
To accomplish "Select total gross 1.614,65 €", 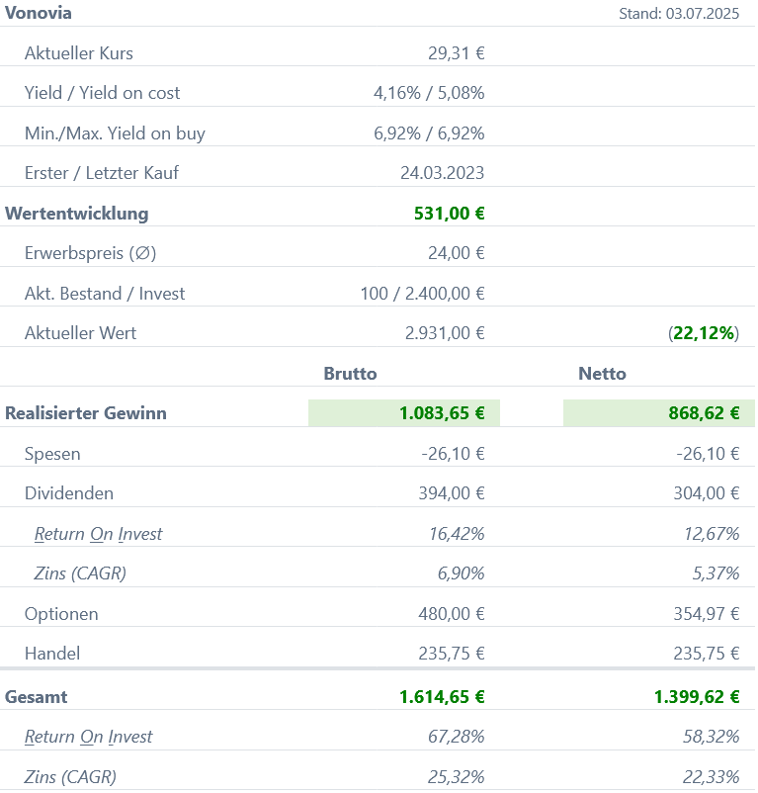I will 442,697.
